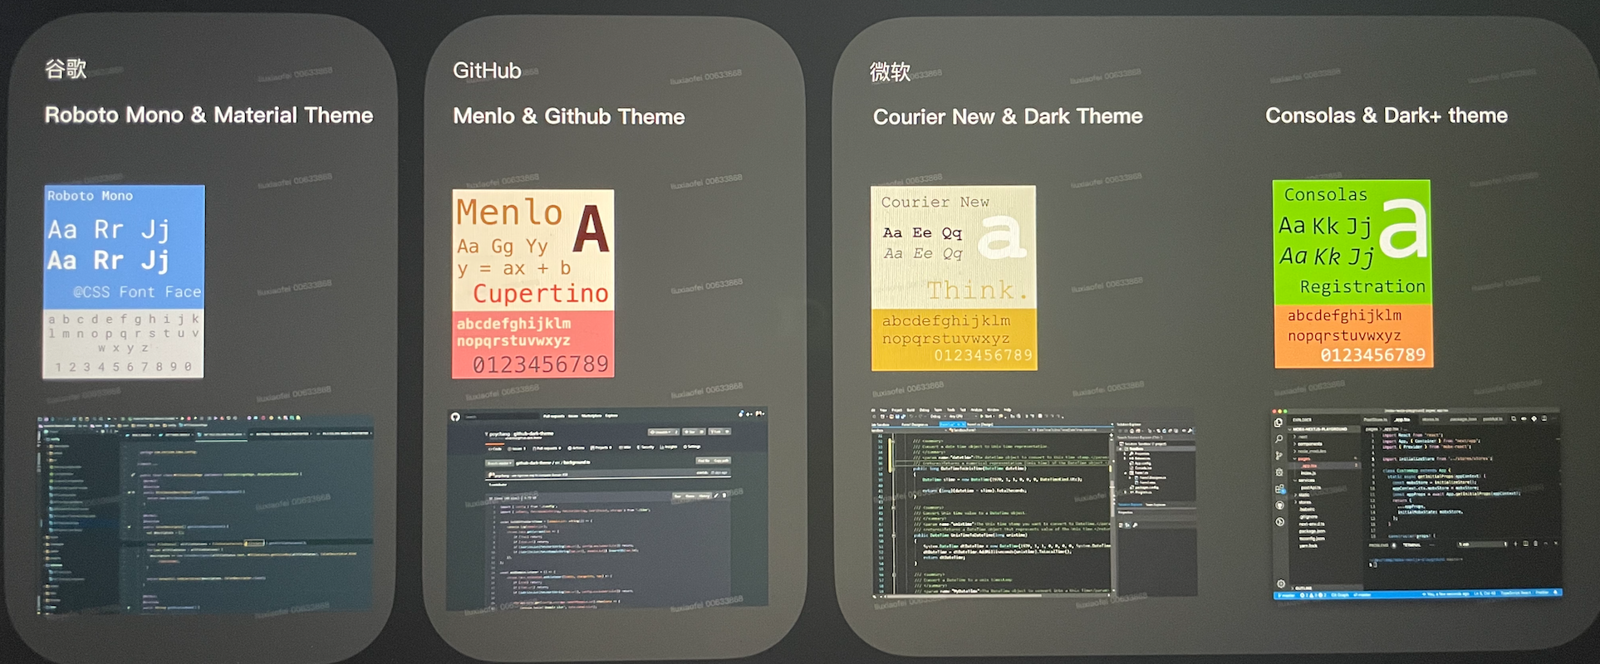Image resolution: width=1600 pixels, height=664 pixels.
Task: Click delete file trash icon on GitHub
Action: [x=724, y=496]
